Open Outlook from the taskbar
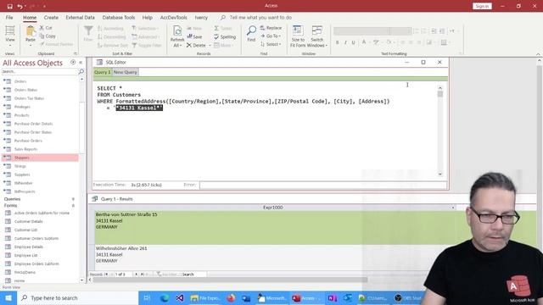 [348, 297]
